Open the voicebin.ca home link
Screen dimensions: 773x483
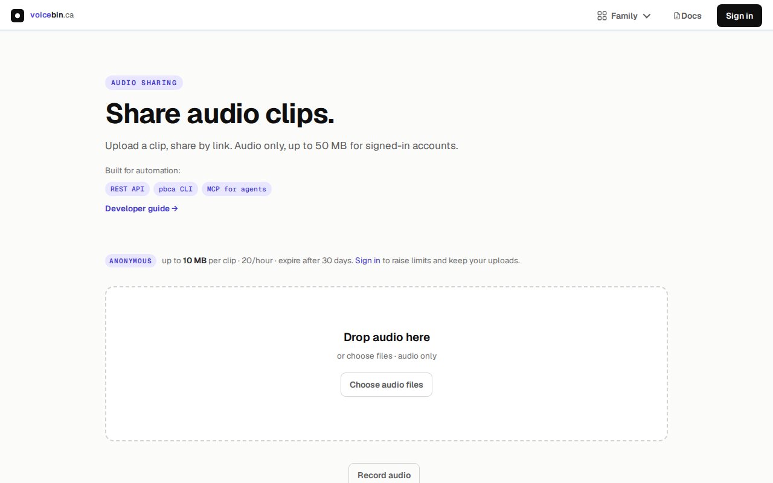point(52,15)
